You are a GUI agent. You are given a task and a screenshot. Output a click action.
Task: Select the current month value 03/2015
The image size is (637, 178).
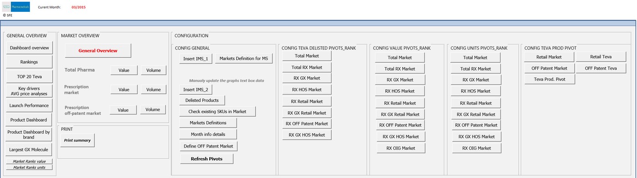tap(79, 7)
